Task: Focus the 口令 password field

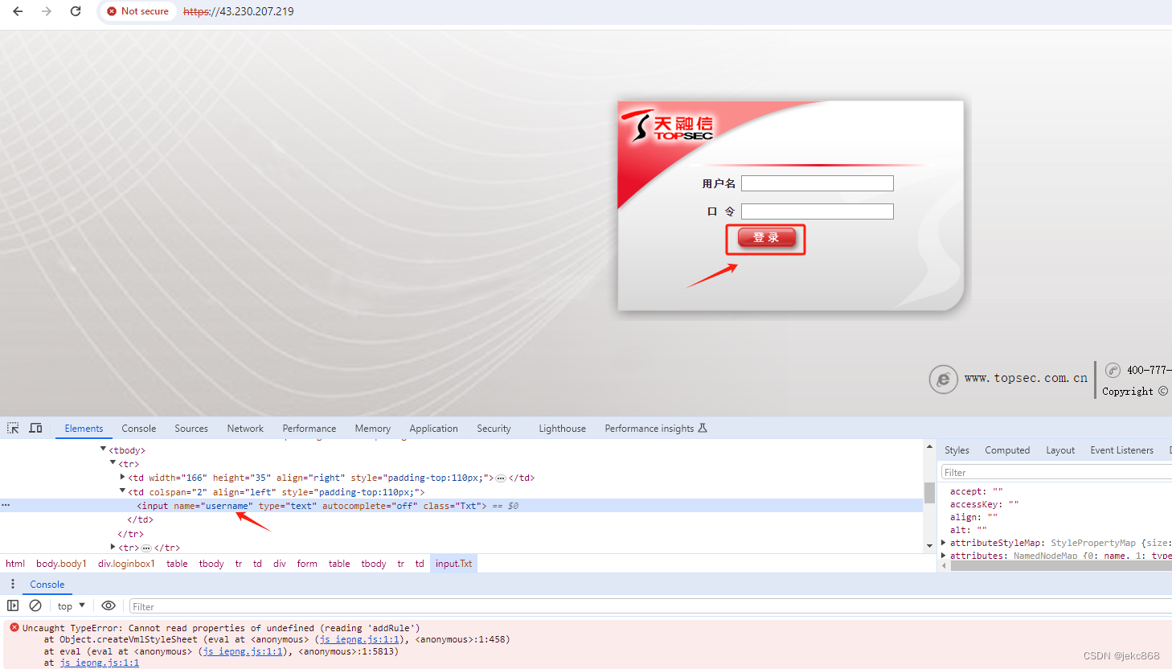Action: pyautogui.click(x=817, y=211)
